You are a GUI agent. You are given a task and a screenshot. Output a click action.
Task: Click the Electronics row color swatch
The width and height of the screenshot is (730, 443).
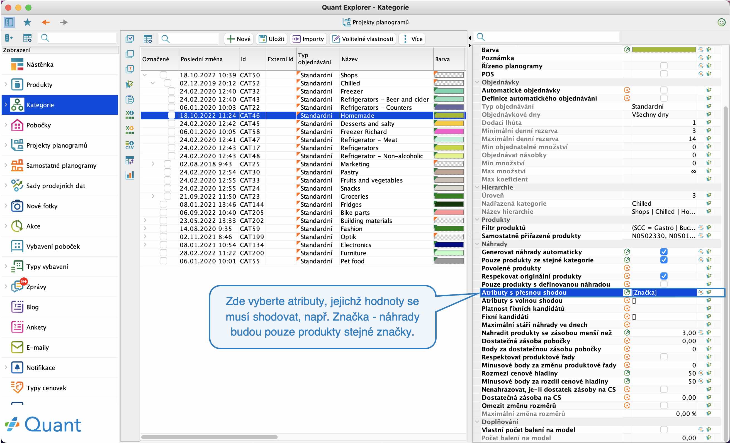[x=449, y=245]
